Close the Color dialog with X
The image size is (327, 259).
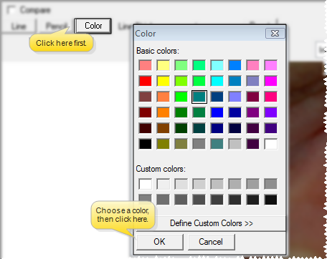(275, 34)
